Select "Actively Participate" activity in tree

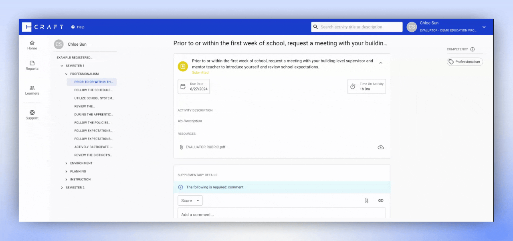(x=93, y=147)
